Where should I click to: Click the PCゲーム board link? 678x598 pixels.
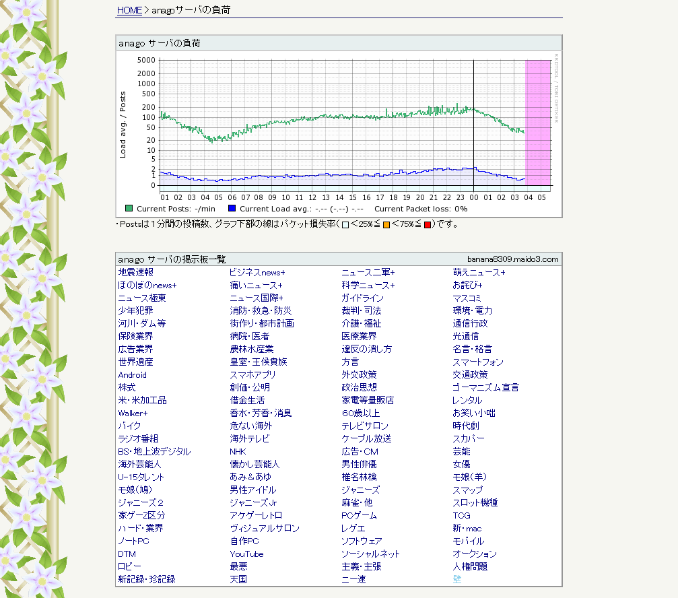point(359,515)
